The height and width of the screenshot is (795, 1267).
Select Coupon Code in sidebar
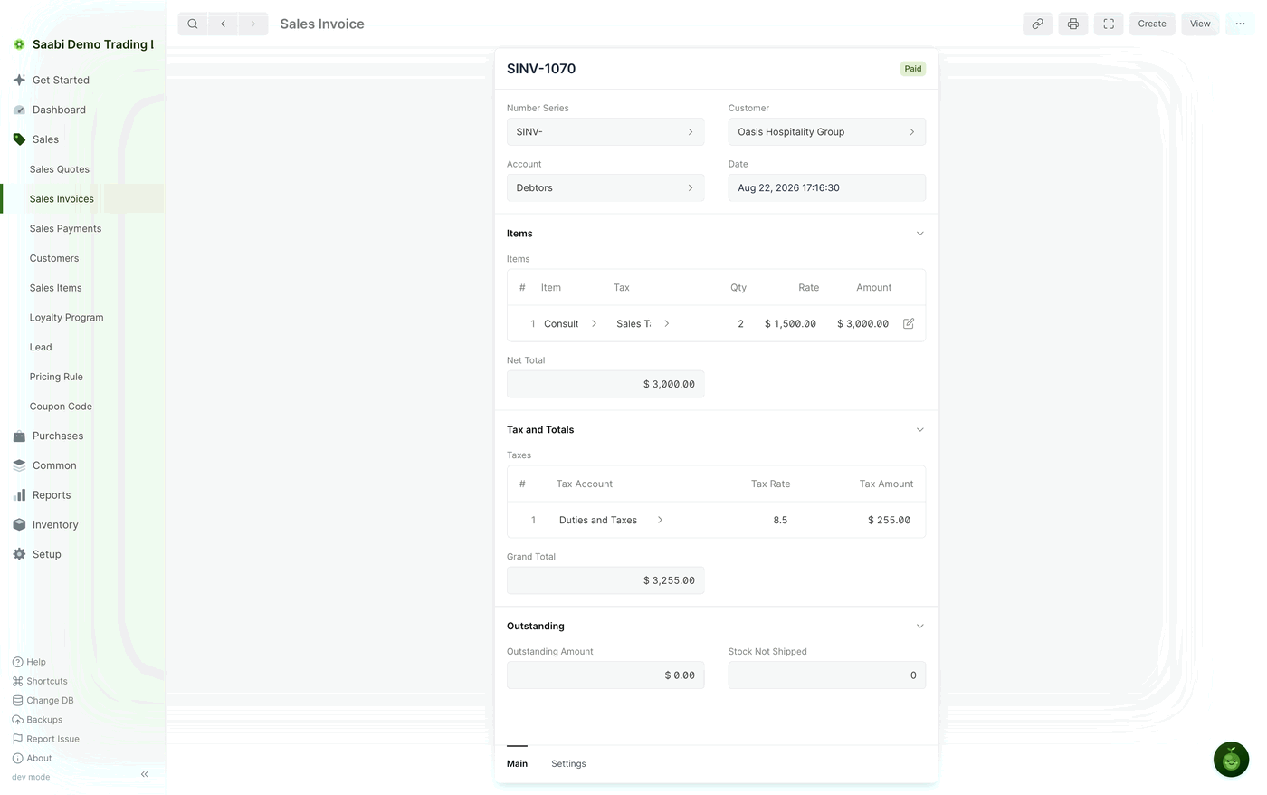click(x=61, y=407)
